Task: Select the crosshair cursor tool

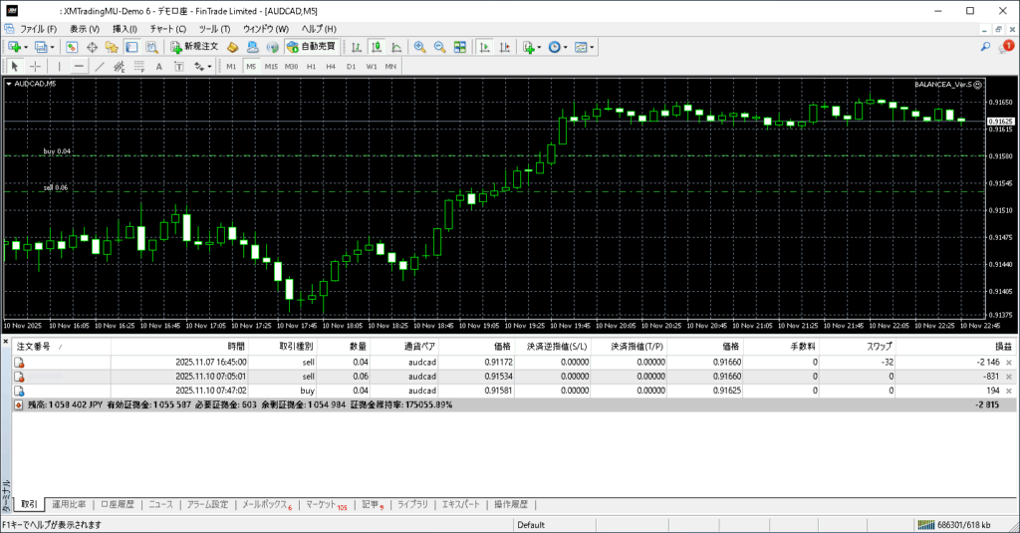Action: point(35,67)
